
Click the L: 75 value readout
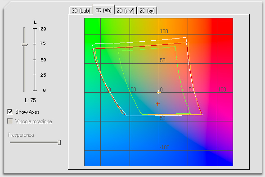click(30, 100)
